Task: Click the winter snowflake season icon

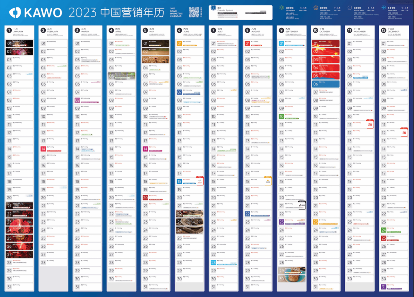Action: pos(384,8)
